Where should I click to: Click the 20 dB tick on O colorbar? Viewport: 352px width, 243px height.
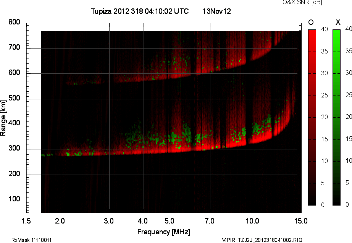pos(325,117)
